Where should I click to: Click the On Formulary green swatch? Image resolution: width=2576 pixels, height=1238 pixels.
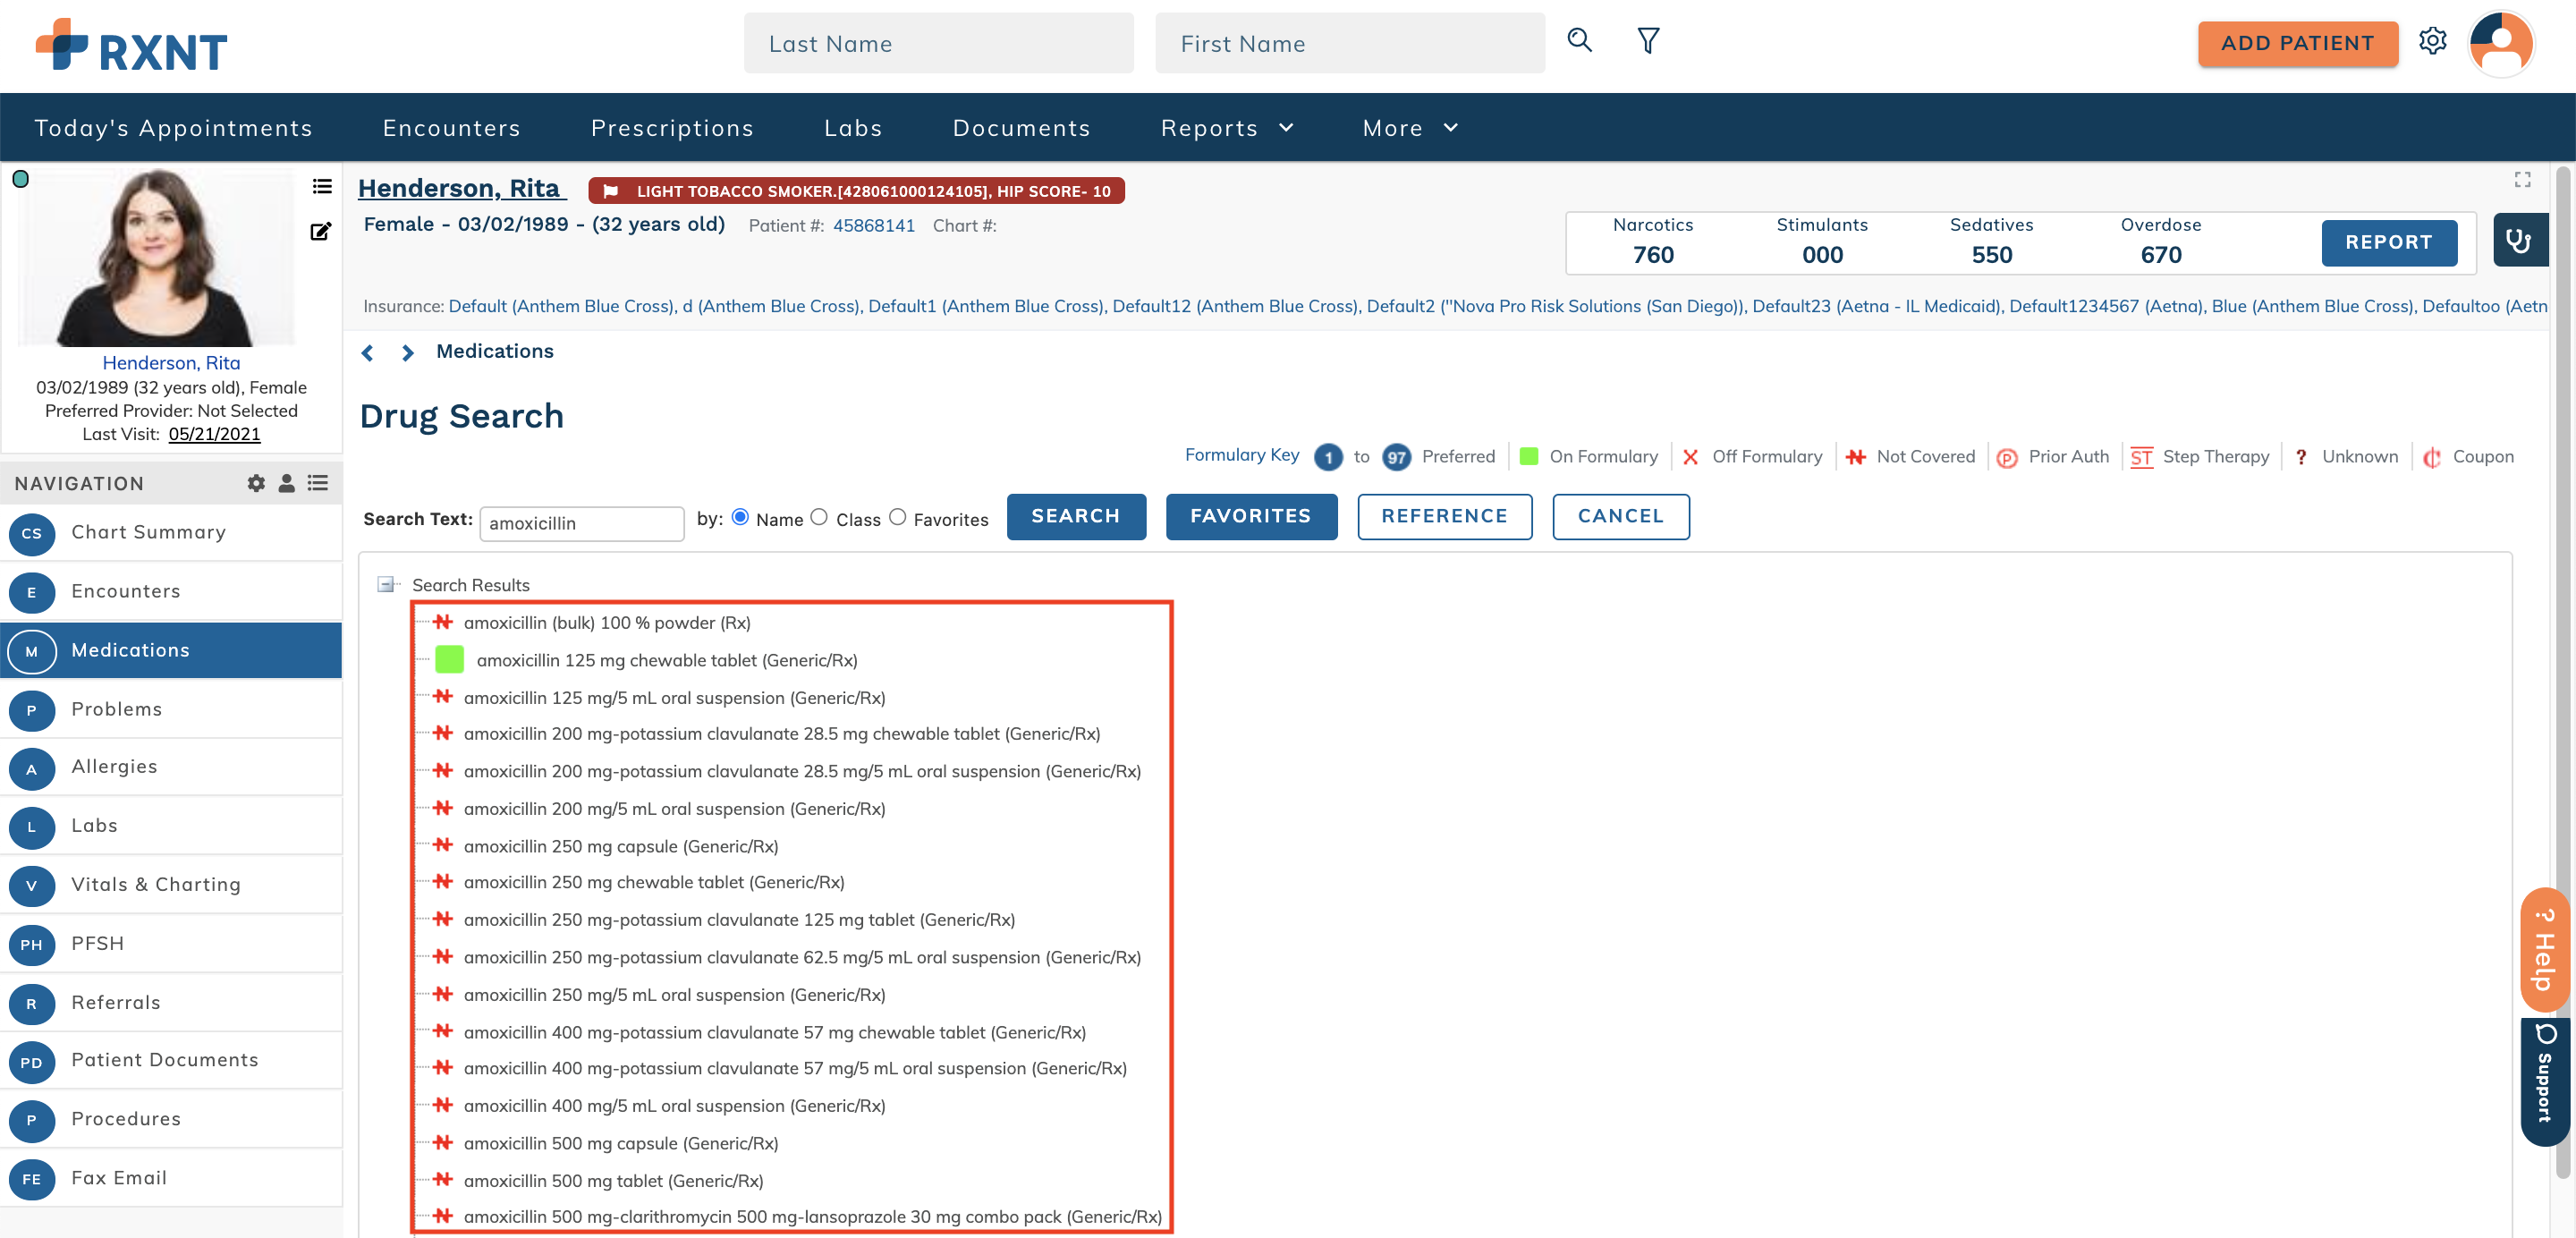click(x=1528, y=456)
